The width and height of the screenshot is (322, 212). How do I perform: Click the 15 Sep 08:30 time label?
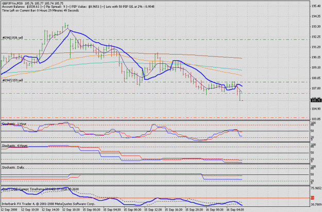click(132, 210)
